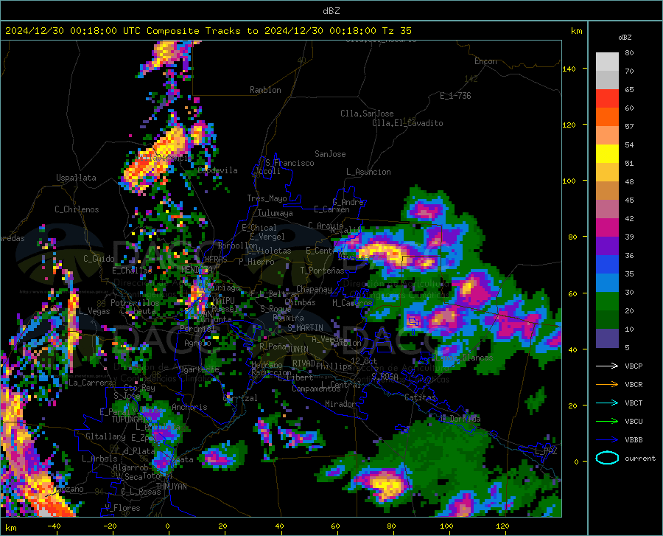The width and height of the screenshot is (663, 536).
Task: Click the orange VBCR arrow in legend
Action: tap(607, 384)
